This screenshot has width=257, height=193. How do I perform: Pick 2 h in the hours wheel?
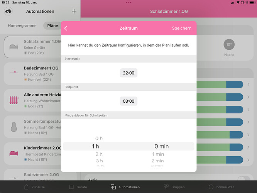[99, 154]
